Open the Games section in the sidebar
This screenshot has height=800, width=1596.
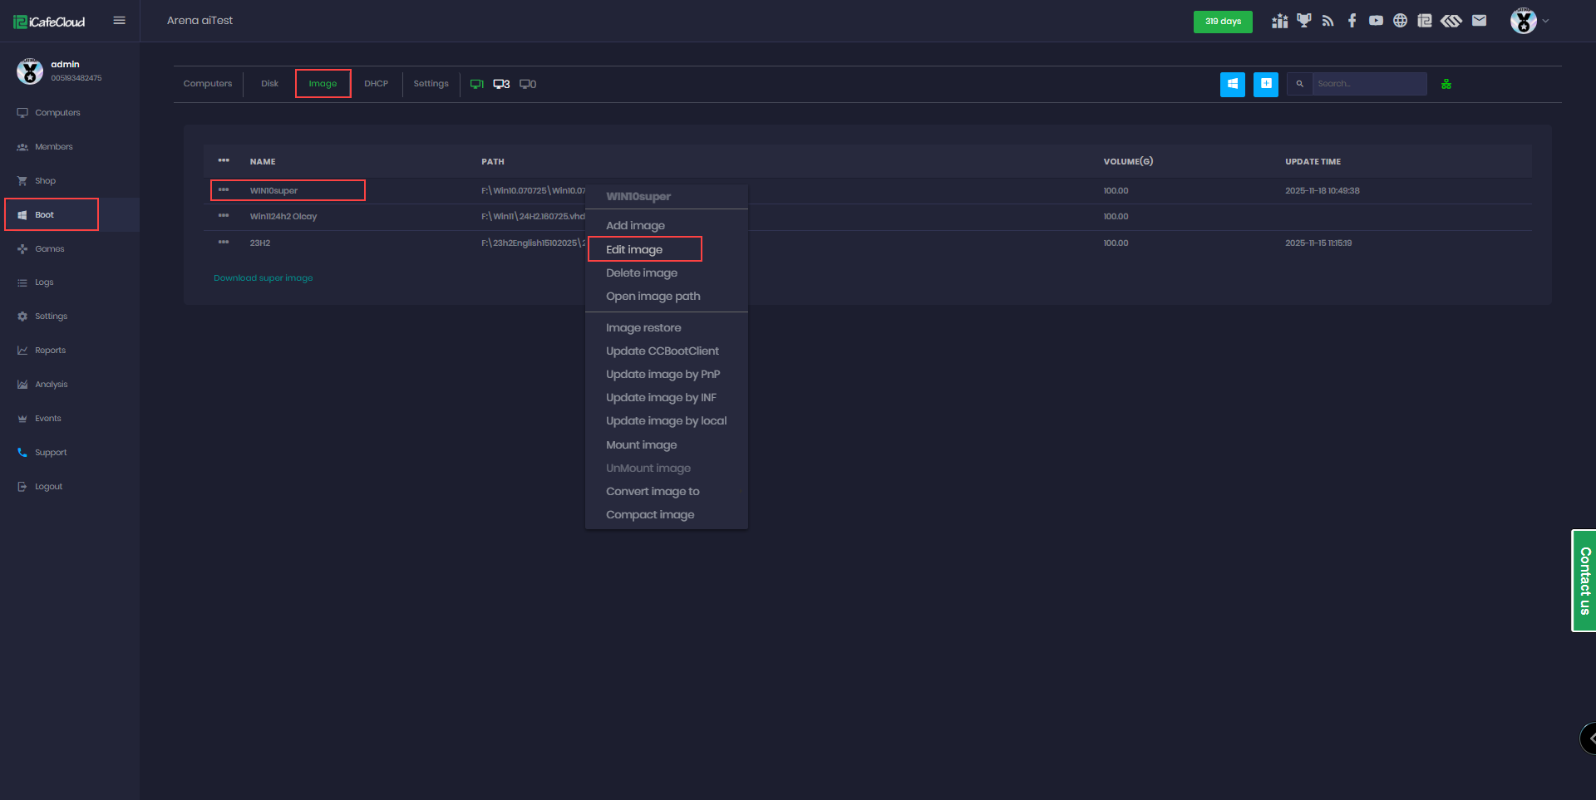49,248
